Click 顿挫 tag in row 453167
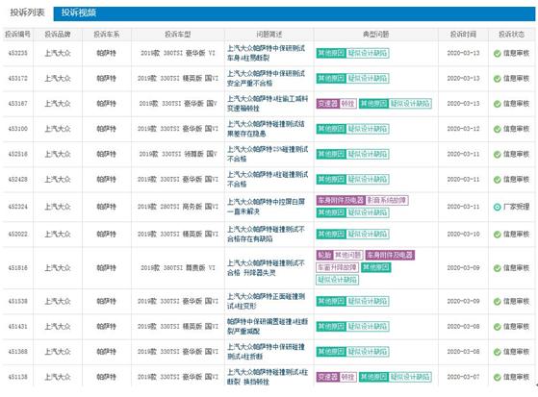Screen dimensions: 538x397 tap(347, 104)
